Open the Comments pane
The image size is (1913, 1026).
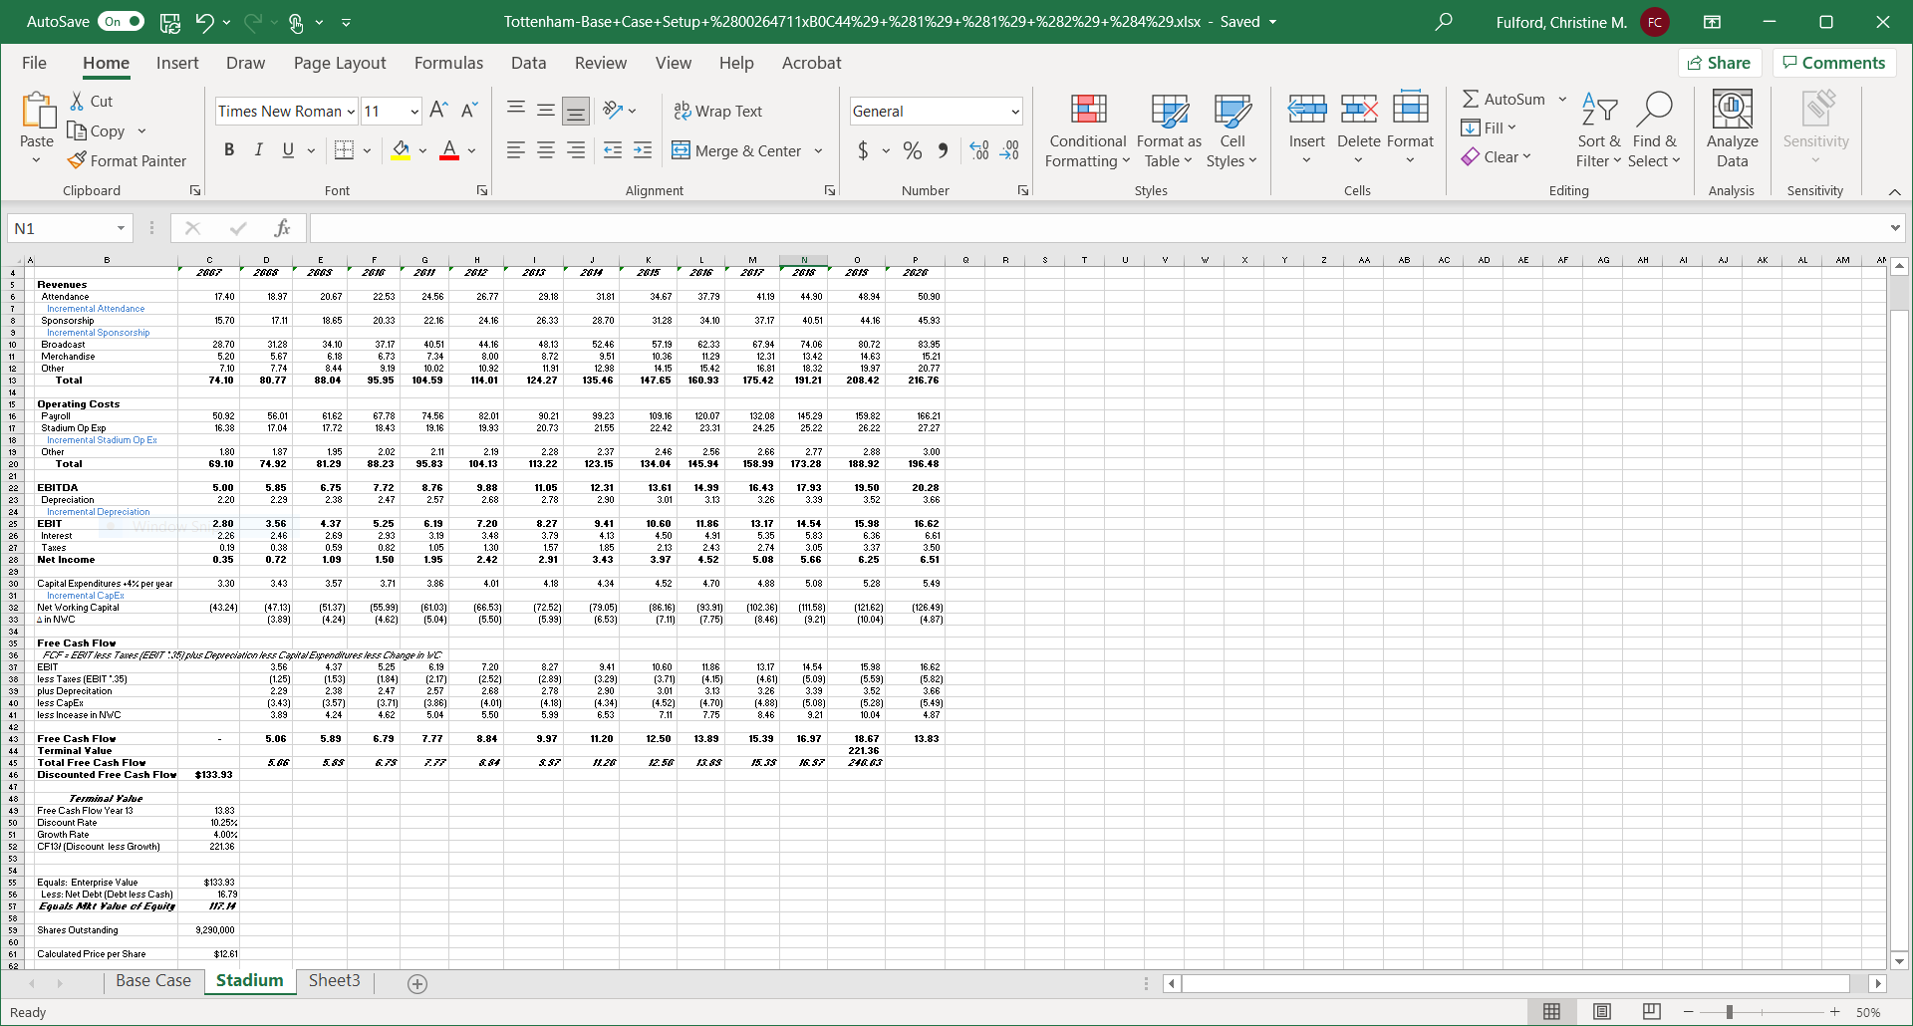pos(1833,62)
